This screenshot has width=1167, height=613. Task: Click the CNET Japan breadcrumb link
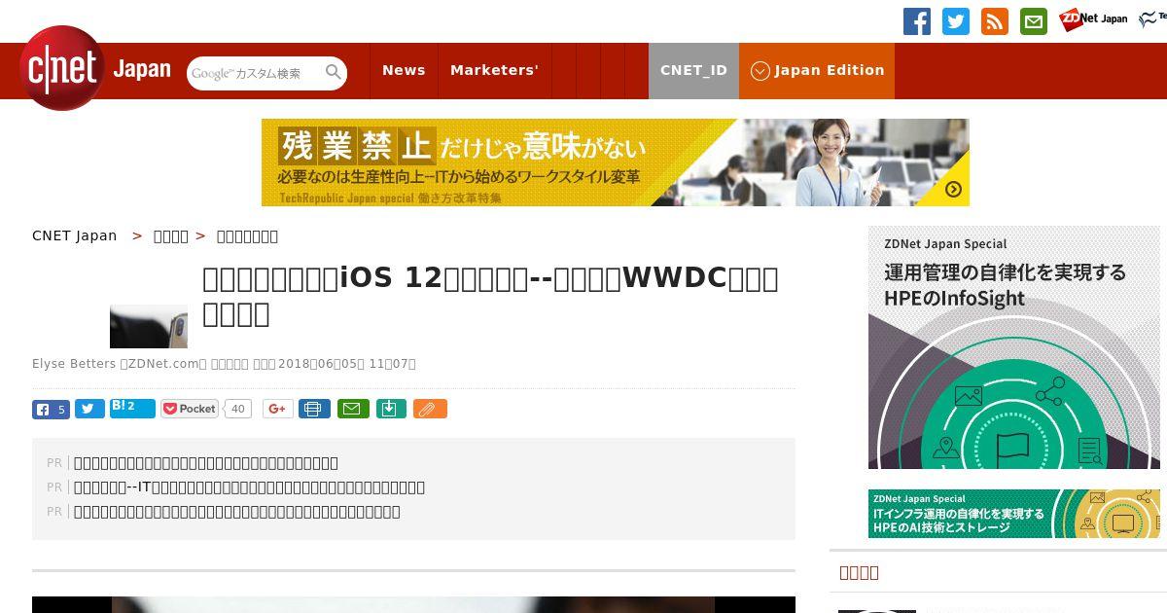74,235
